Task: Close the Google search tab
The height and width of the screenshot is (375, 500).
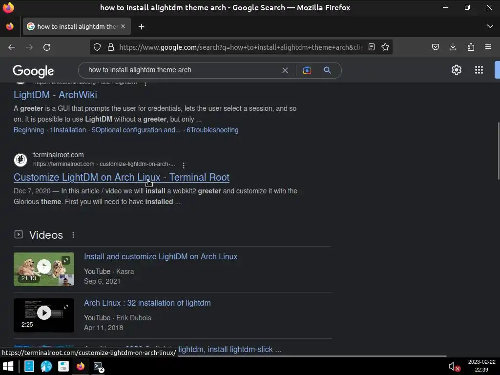Action: point(123,26)
